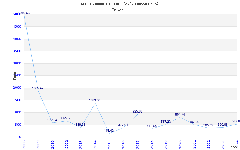Click the 377.04 data label
Viewport: 240px width, 150px height.
(123, 125)
